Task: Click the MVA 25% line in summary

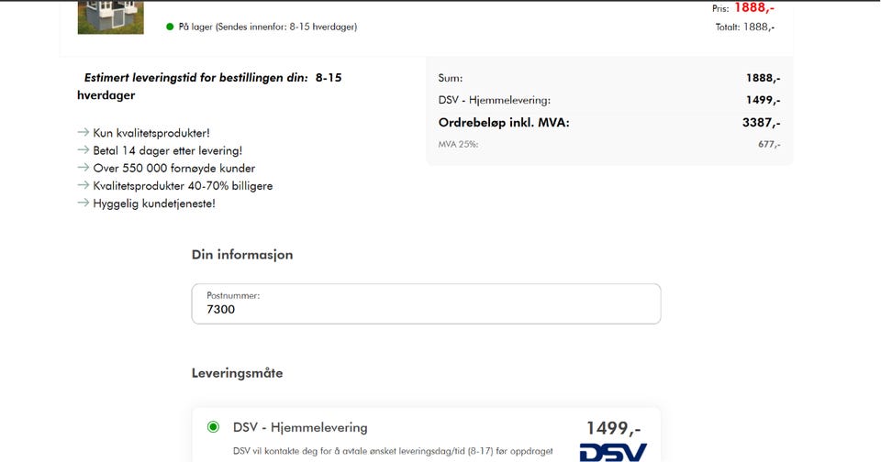Action: (609, 144)
